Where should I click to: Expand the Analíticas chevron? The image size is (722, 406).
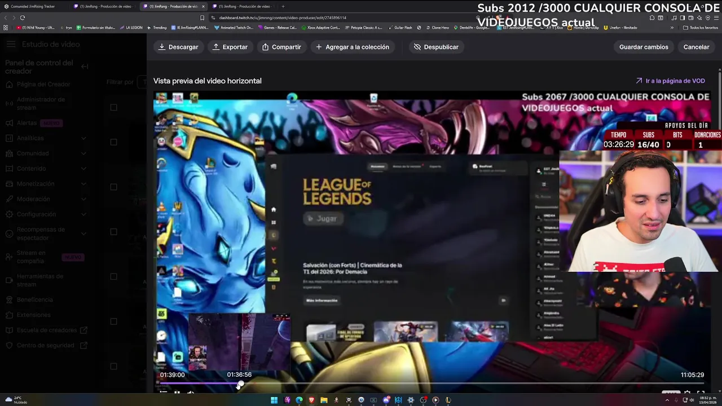84,138
